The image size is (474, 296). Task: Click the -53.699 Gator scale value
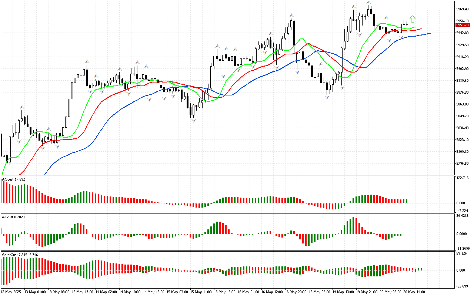tap(463, 286)
